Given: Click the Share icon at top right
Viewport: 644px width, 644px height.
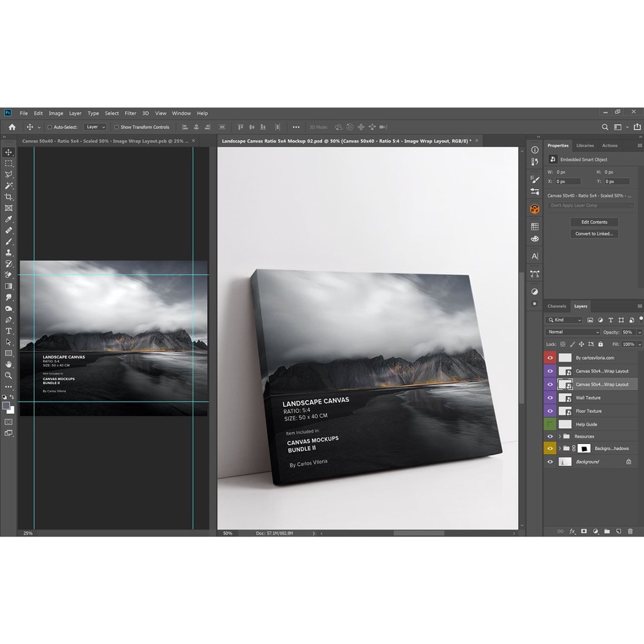Looking at the screenshot, I should (637, 127).
